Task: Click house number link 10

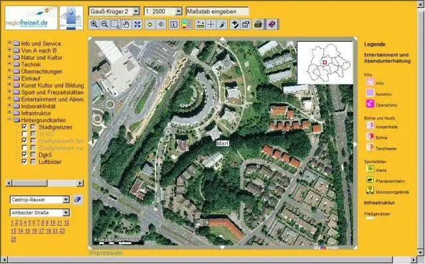Action: (x=52, y=223)
